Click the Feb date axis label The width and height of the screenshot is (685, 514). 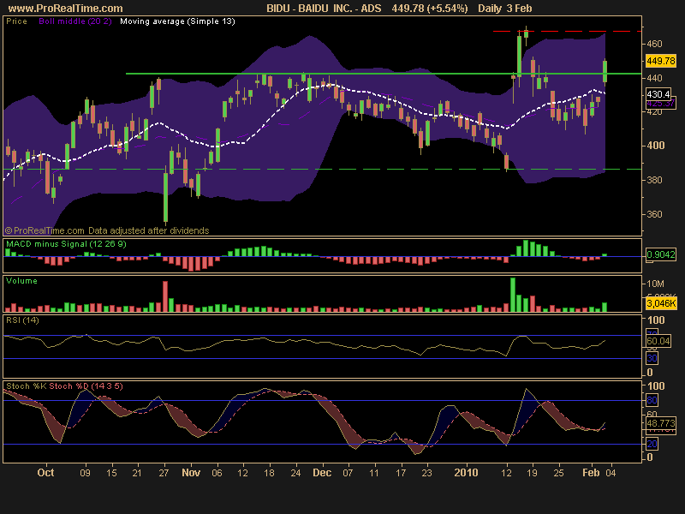click(591, 473)
